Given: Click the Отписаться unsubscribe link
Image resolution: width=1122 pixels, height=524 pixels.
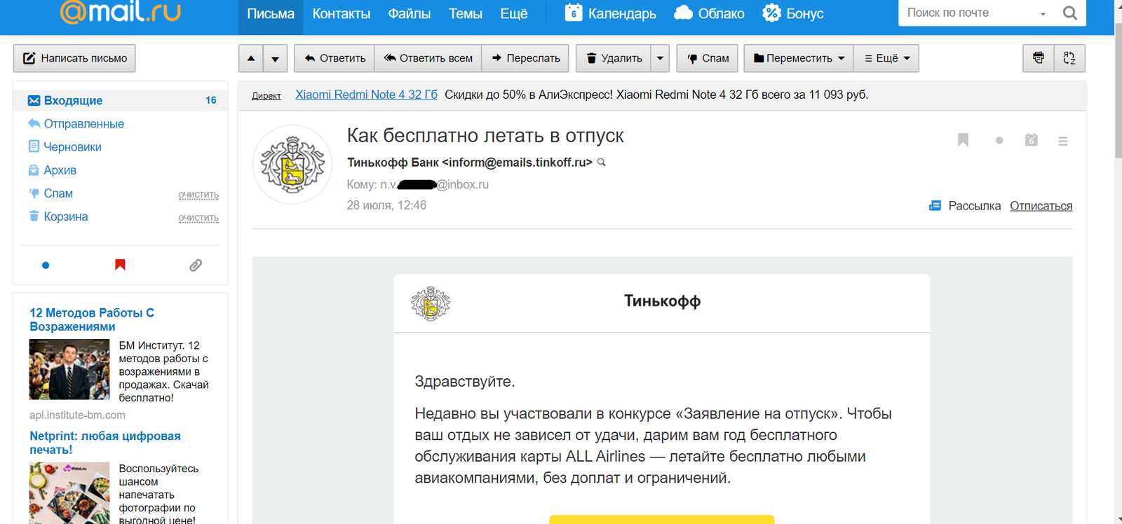Looking at the screenshot, I should 1041,206.
